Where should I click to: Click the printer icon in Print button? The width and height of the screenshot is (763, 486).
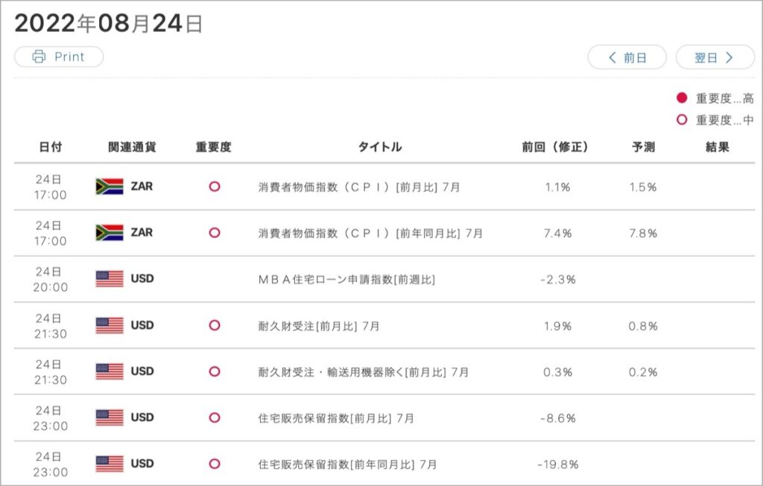click(39, 57)
